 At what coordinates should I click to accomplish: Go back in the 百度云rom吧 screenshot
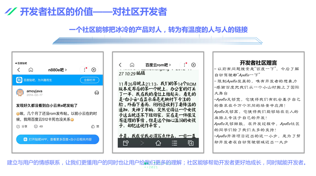click(120, 65)
